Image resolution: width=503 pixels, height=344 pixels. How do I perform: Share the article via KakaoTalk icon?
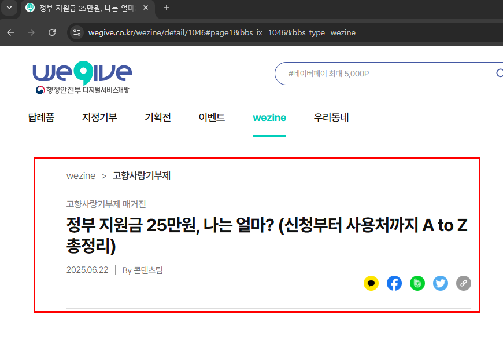[371, 283]
